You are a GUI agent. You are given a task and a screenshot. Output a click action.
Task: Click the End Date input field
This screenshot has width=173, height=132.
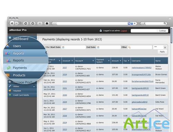point(108,47)
